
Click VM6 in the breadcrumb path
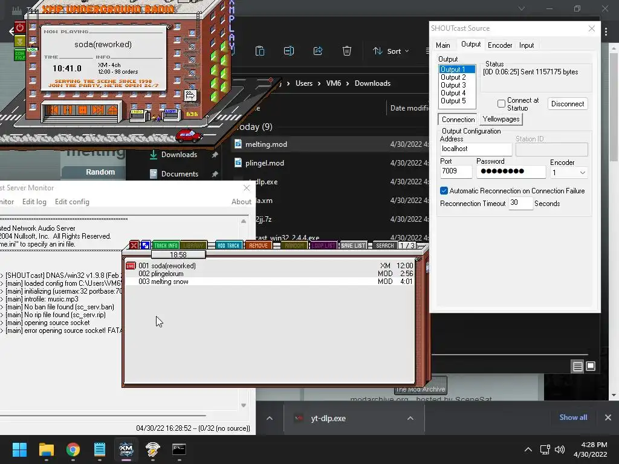pyautogui.click(x=334, y=83)
